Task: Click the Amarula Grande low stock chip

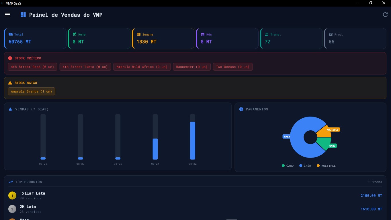Action: [x=32, y=91]
